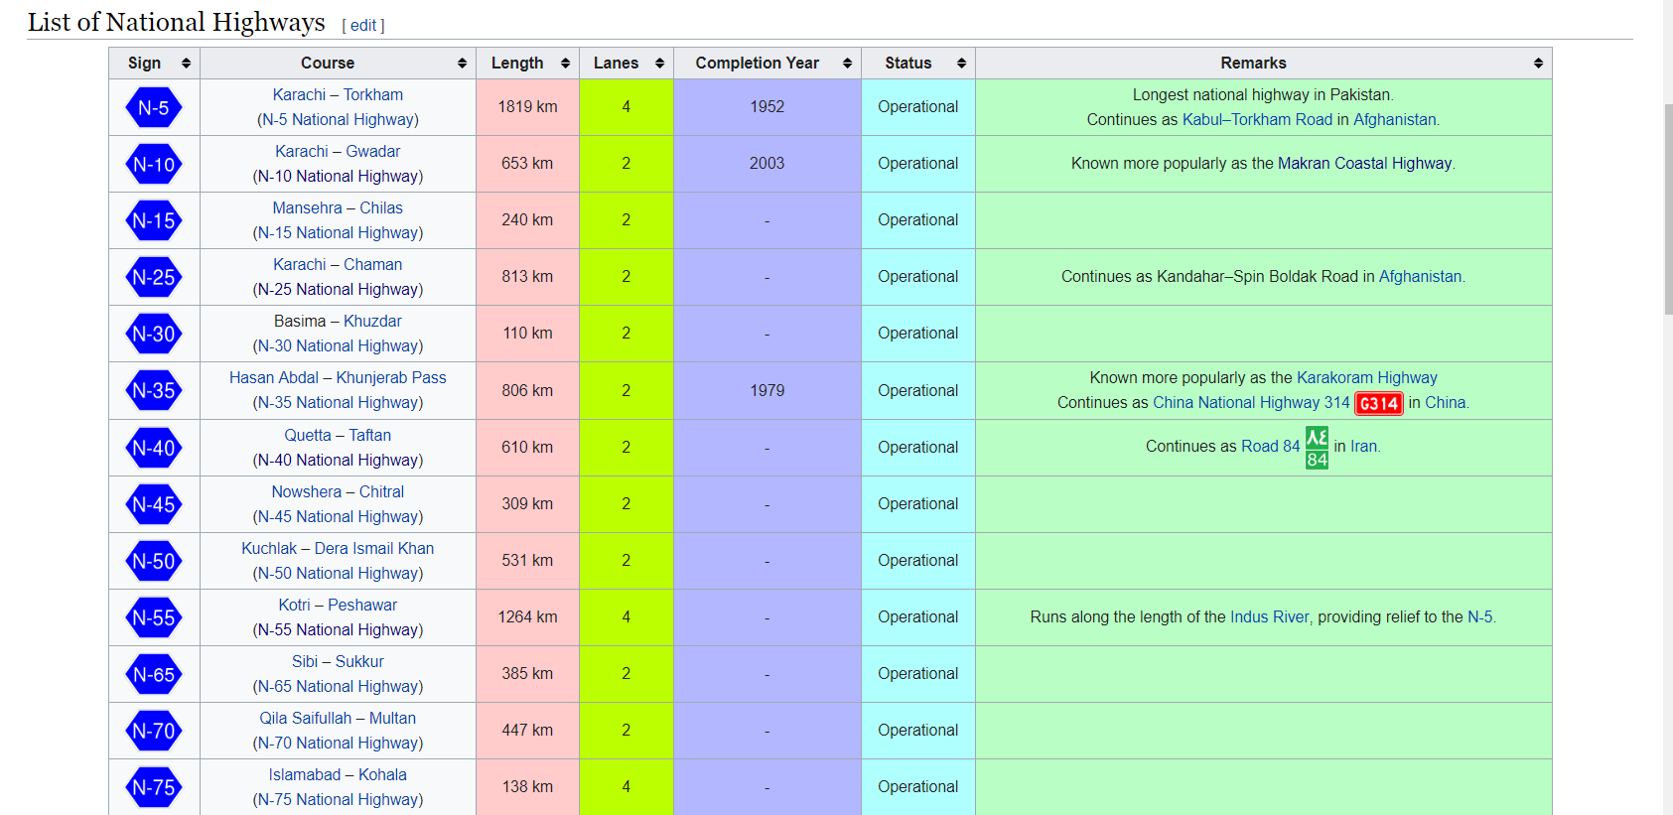Open the Hasan Abdal link
1673x815 pixels.
pyautogui.click(x=274, y=377)
